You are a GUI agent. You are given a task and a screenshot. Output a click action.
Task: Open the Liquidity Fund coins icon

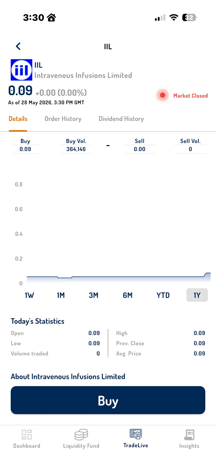[81, 434]
